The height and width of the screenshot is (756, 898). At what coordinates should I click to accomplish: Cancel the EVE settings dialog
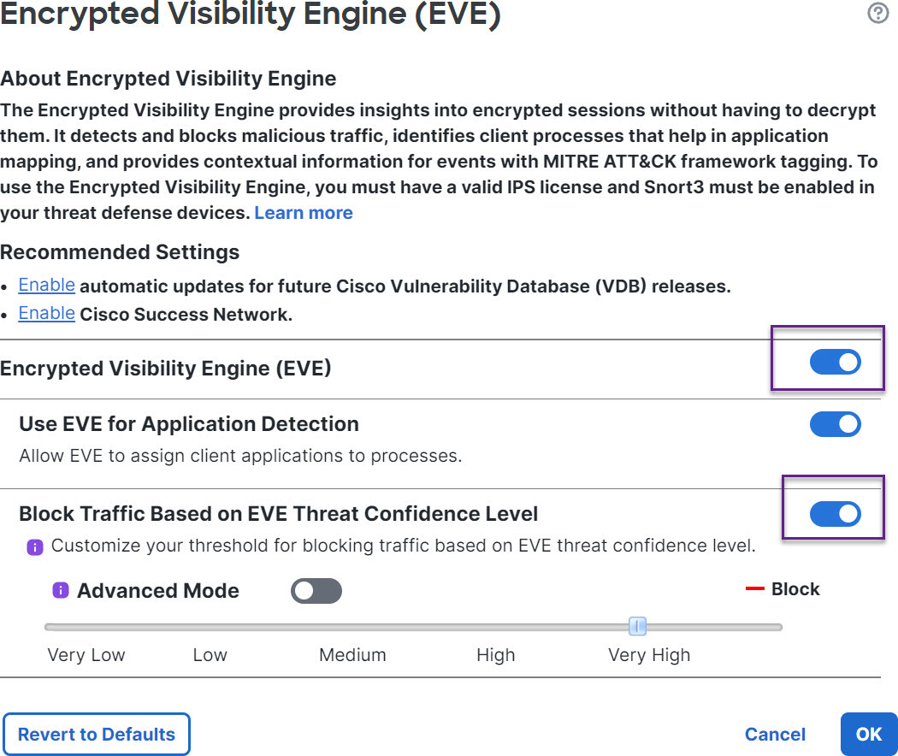pyautogui.click(x=775, y=735)
